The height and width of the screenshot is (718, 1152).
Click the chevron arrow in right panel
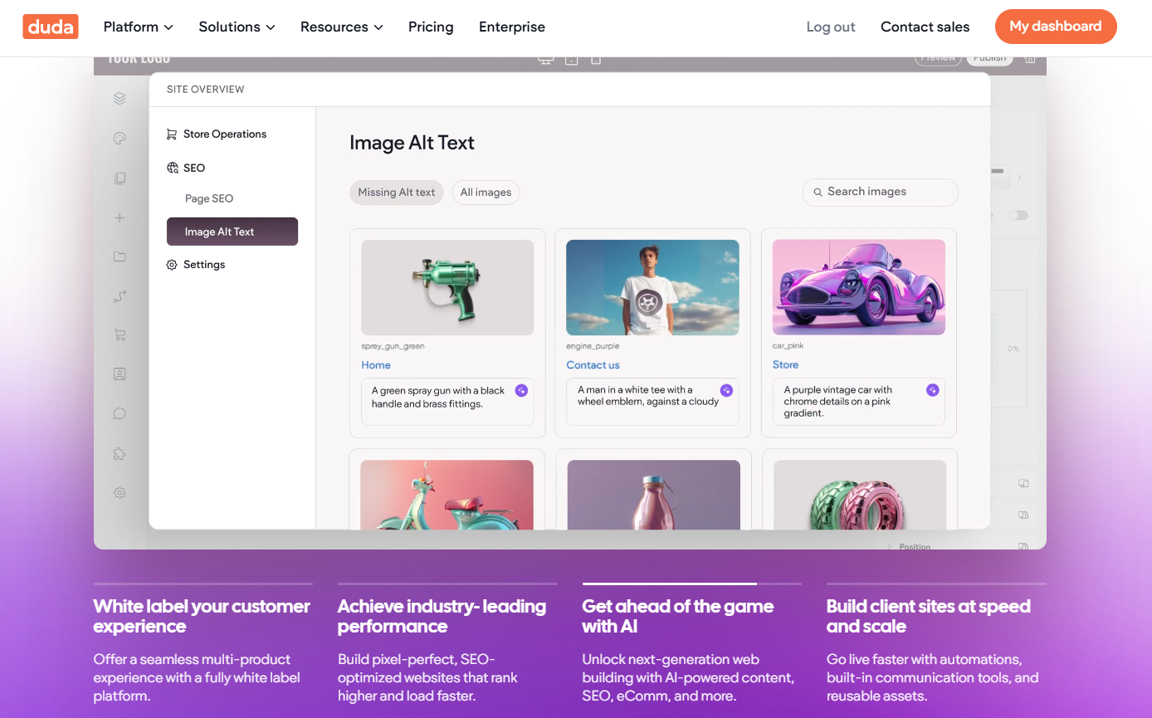click(1019, 177)
